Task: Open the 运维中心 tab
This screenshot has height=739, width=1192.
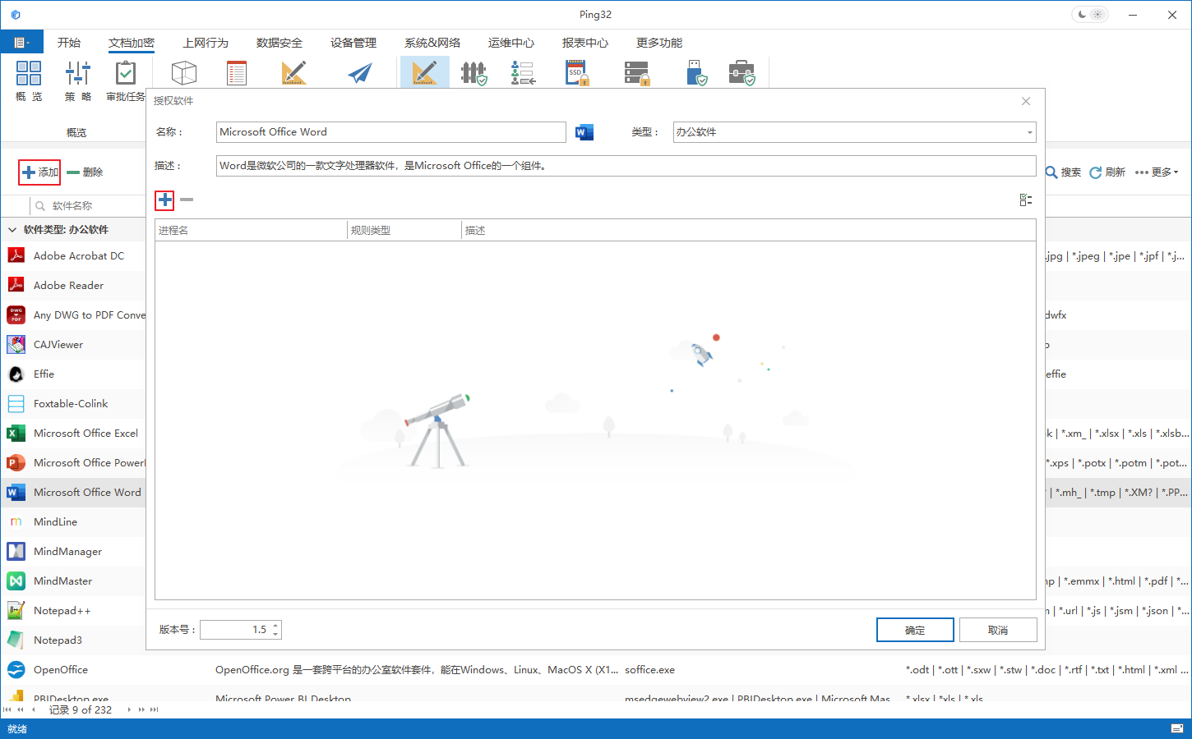Action: point(511,43)
